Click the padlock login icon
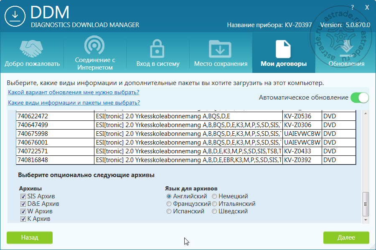Image resolution: width=376 pixels, height=250 pixels. coord(158,49)
